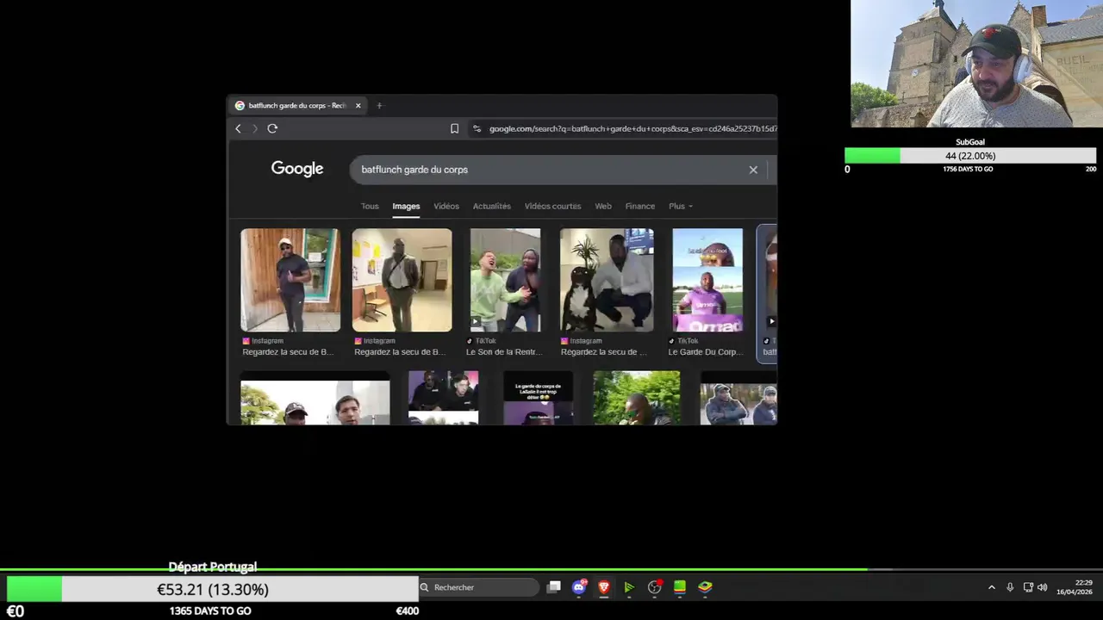Click the taskbar Rechercher search box
The width and height of the screenshot is (1103, 620).
[x=478, y=587]
